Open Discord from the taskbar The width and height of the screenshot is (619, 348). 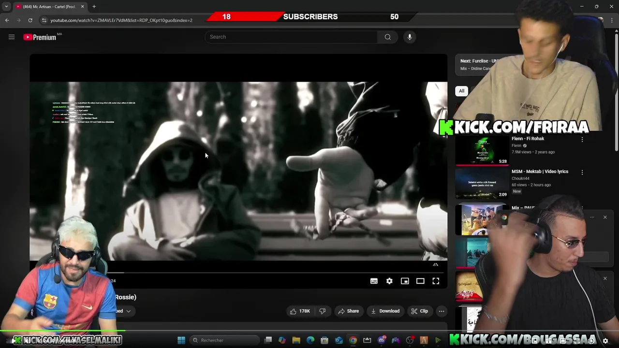tap(382, 340)
